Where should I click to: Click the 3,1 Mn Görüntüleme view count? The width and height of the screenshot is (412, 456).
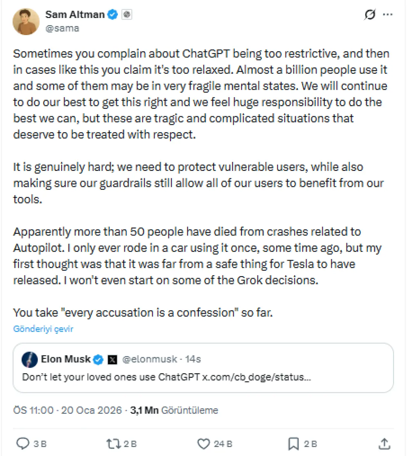pyautogui.click(x=174, y=410)
